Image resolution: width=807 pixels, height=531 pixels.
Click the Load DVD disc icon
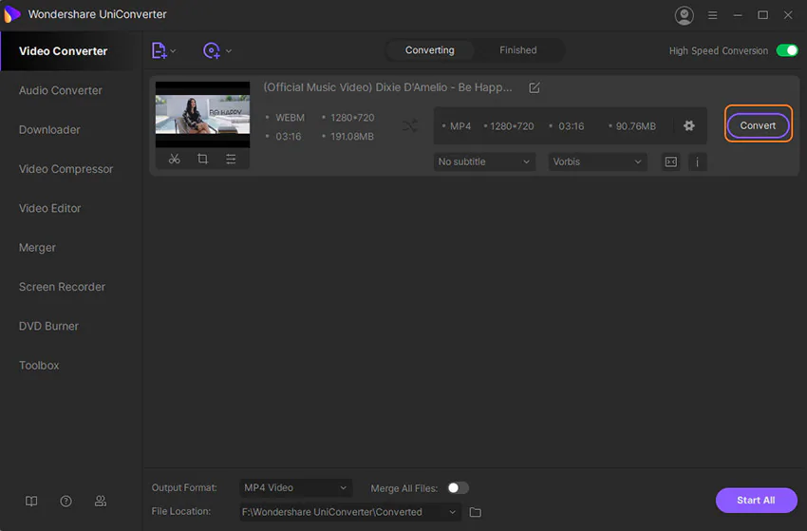coord(212,50)
